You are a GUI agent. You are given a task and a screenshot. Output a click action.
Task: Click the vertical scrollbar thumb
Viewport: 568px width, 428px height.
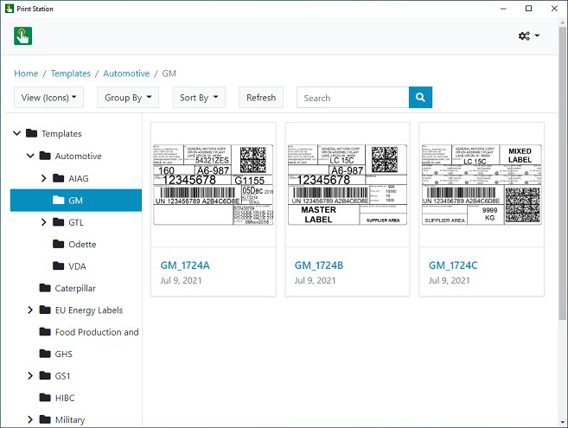pos(562,173)
